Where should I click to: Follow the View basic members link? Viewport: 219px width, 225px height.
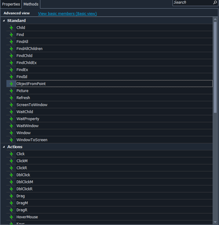(67, 13)
